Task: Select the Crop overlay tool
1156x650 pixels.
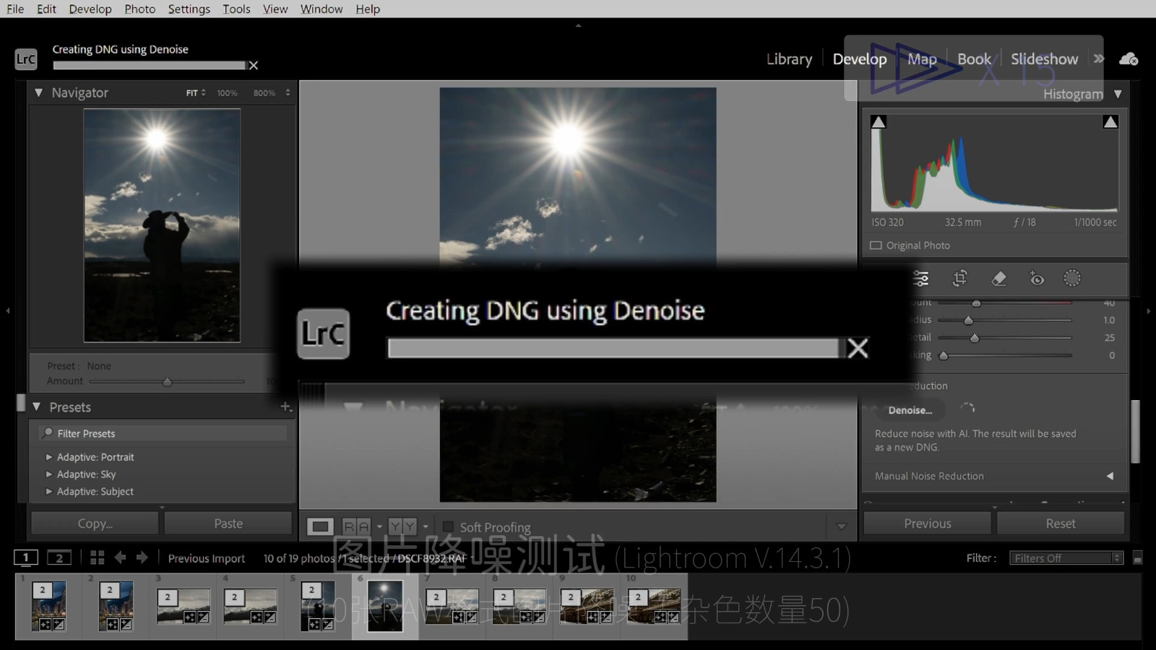Action: click(x=960, y=279)
